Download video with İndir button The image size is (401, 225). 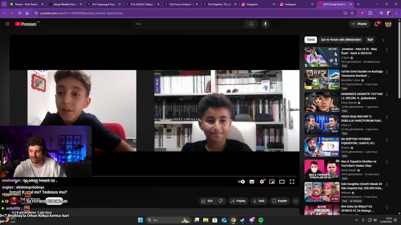pos(259,201)
